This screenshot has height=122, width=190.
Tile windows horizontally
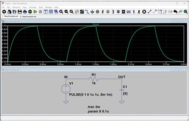(51, 12)
